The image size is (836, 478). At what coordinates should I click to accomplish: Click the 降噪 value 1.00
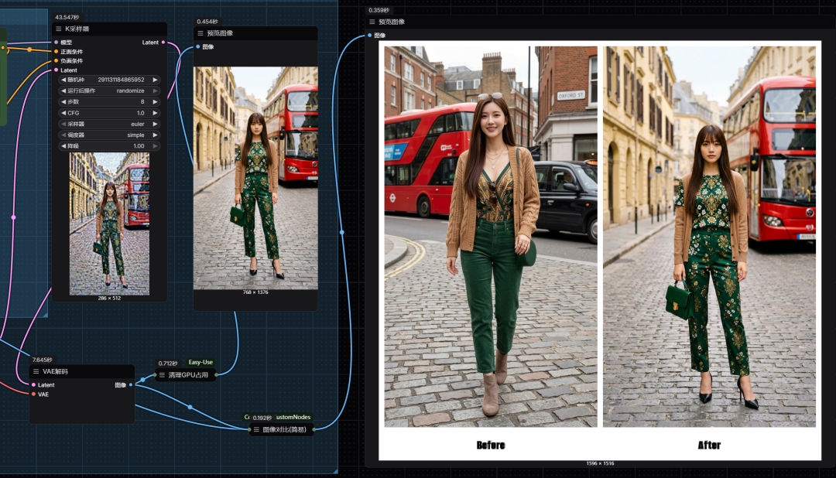pyautogui.click(x=139, y=146)
